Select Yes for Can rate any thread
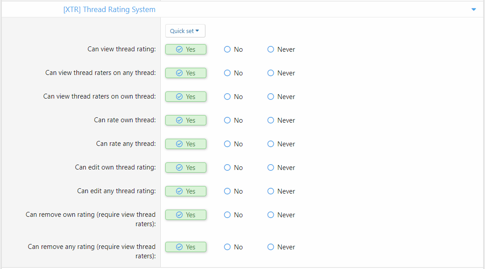Viewport: 485px width, 269px height. coord(186,144)
